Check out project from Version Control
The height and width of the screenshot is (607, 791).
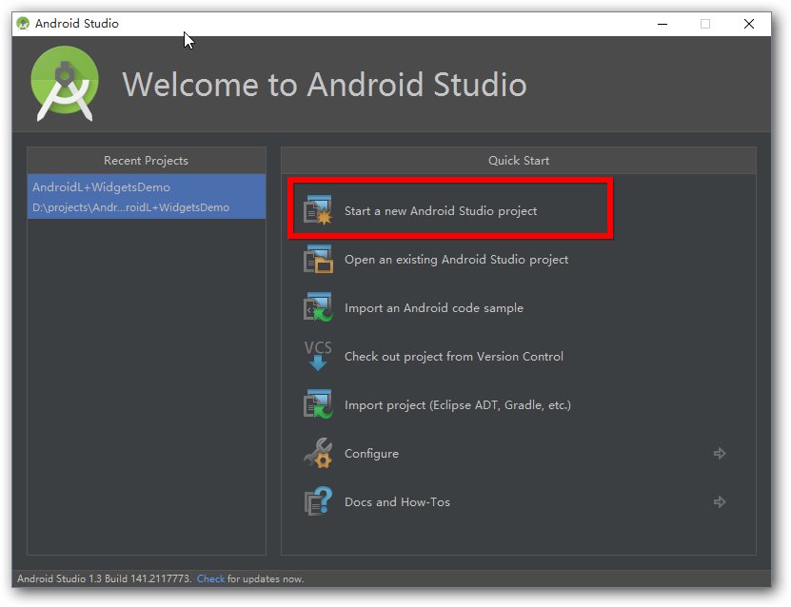[453, 357]
